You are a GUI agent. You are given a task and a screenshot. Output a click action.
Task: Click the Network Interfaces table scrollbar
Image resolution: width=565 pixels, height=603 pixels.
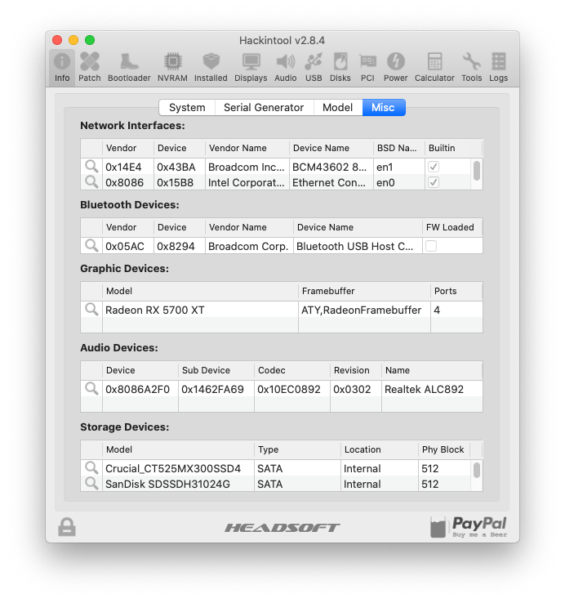[x=477, y=171]
